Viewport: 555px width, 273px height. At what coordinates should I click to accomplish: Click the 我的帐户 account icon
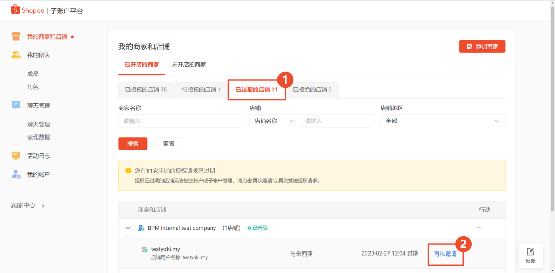(x=16, y=174)
